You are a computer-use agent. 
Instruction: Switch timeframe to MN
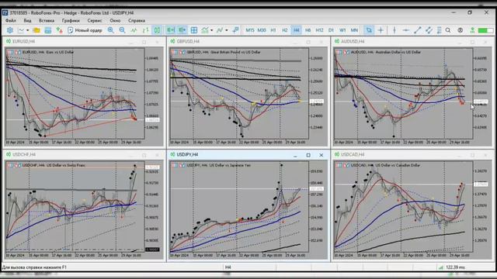(354, 30)
